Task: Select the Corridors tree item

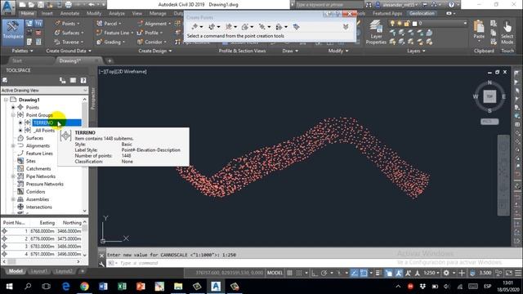Action: point(35,192)
